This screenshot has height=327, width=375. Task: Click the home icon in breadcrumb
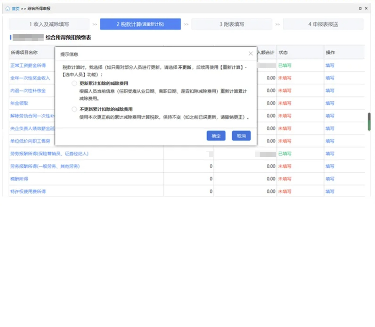(x=8, y=8)
